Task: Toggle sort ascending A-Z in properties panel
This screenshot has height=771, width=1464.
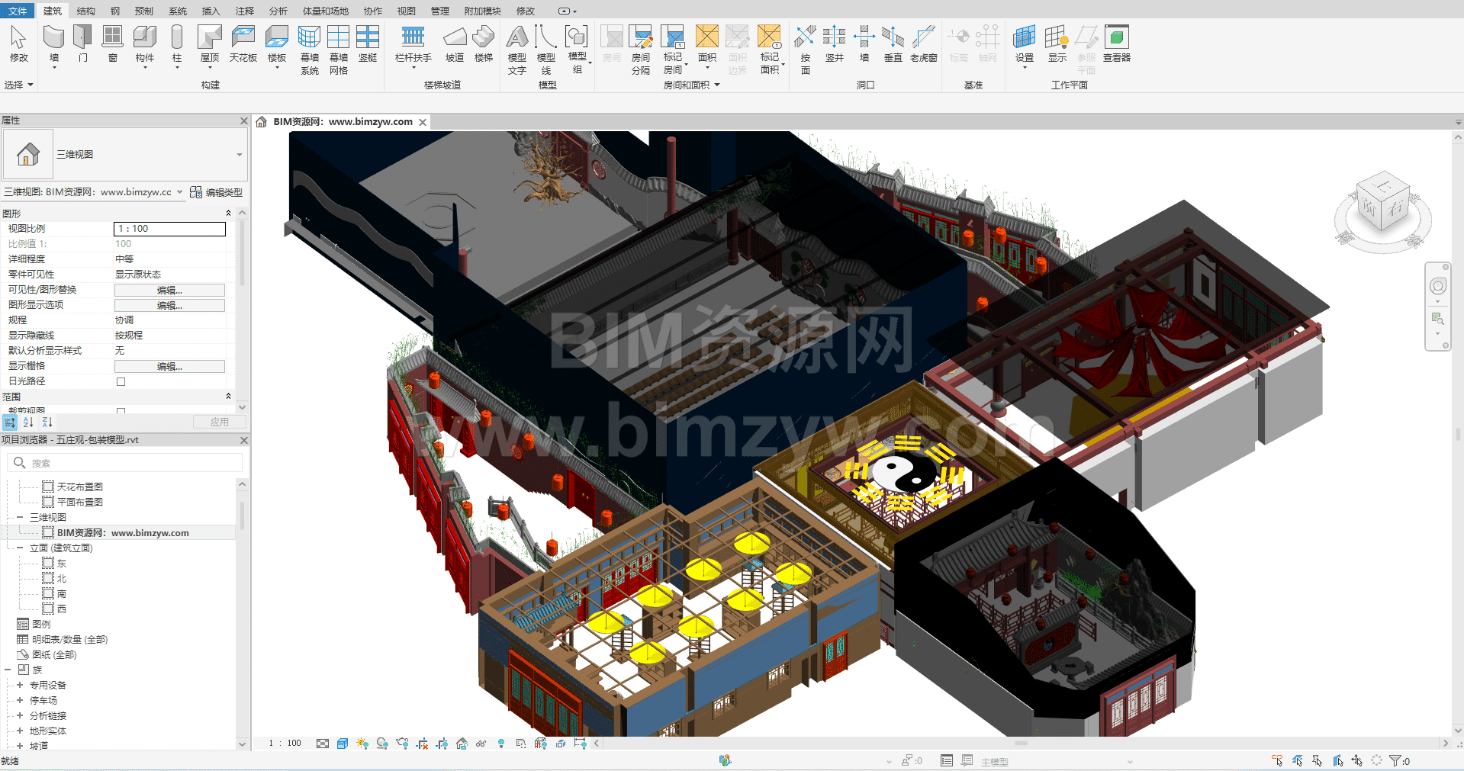Action: click(x=28, y=422)
